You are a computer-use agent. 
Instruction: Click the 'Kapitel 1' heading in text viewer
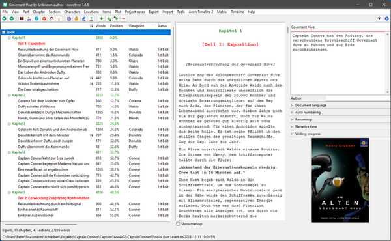coord(230,31)
